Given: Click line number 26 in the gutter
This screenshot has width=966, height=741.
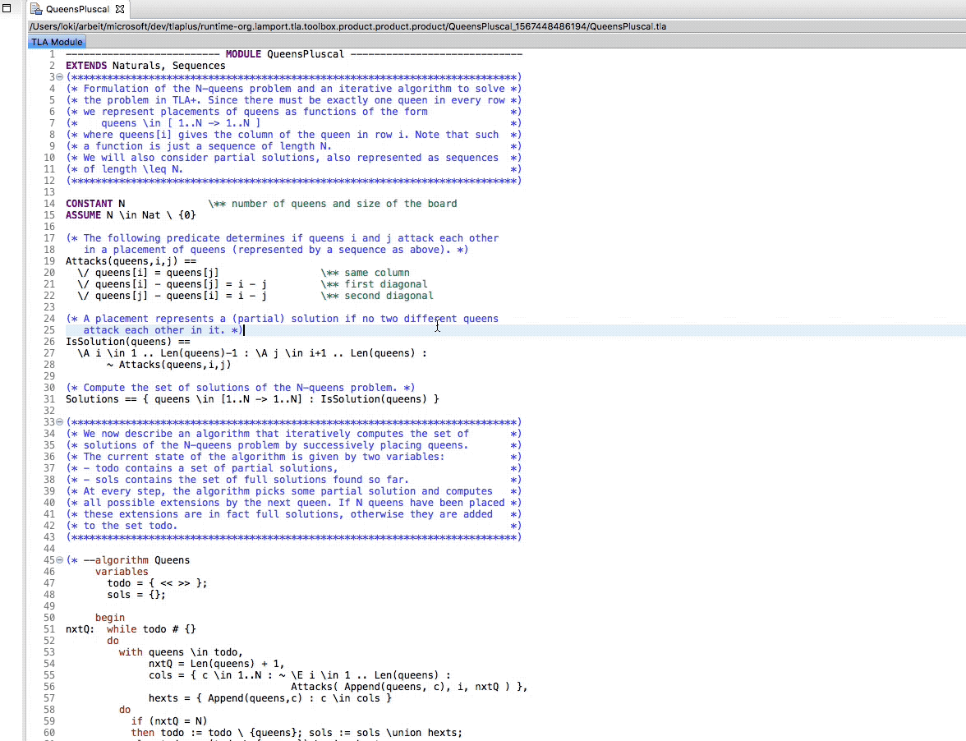Looking at the screenshot, I should 49,342.
